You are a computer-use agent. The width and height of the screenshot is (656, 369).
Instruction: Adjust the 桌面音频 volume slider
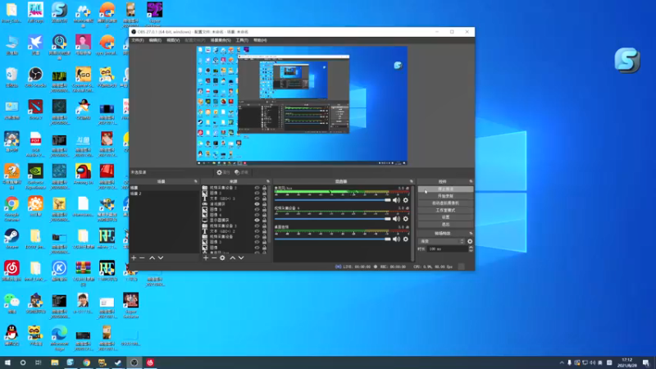(333, 239)
